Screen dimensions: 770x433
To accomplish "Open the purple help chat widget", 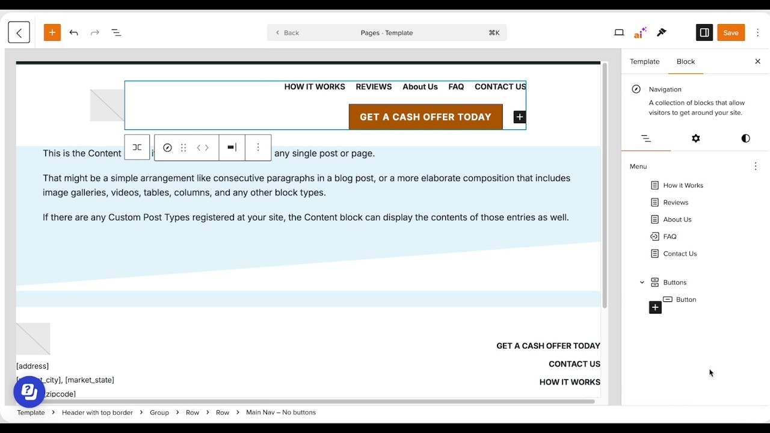I will point(29,392).
